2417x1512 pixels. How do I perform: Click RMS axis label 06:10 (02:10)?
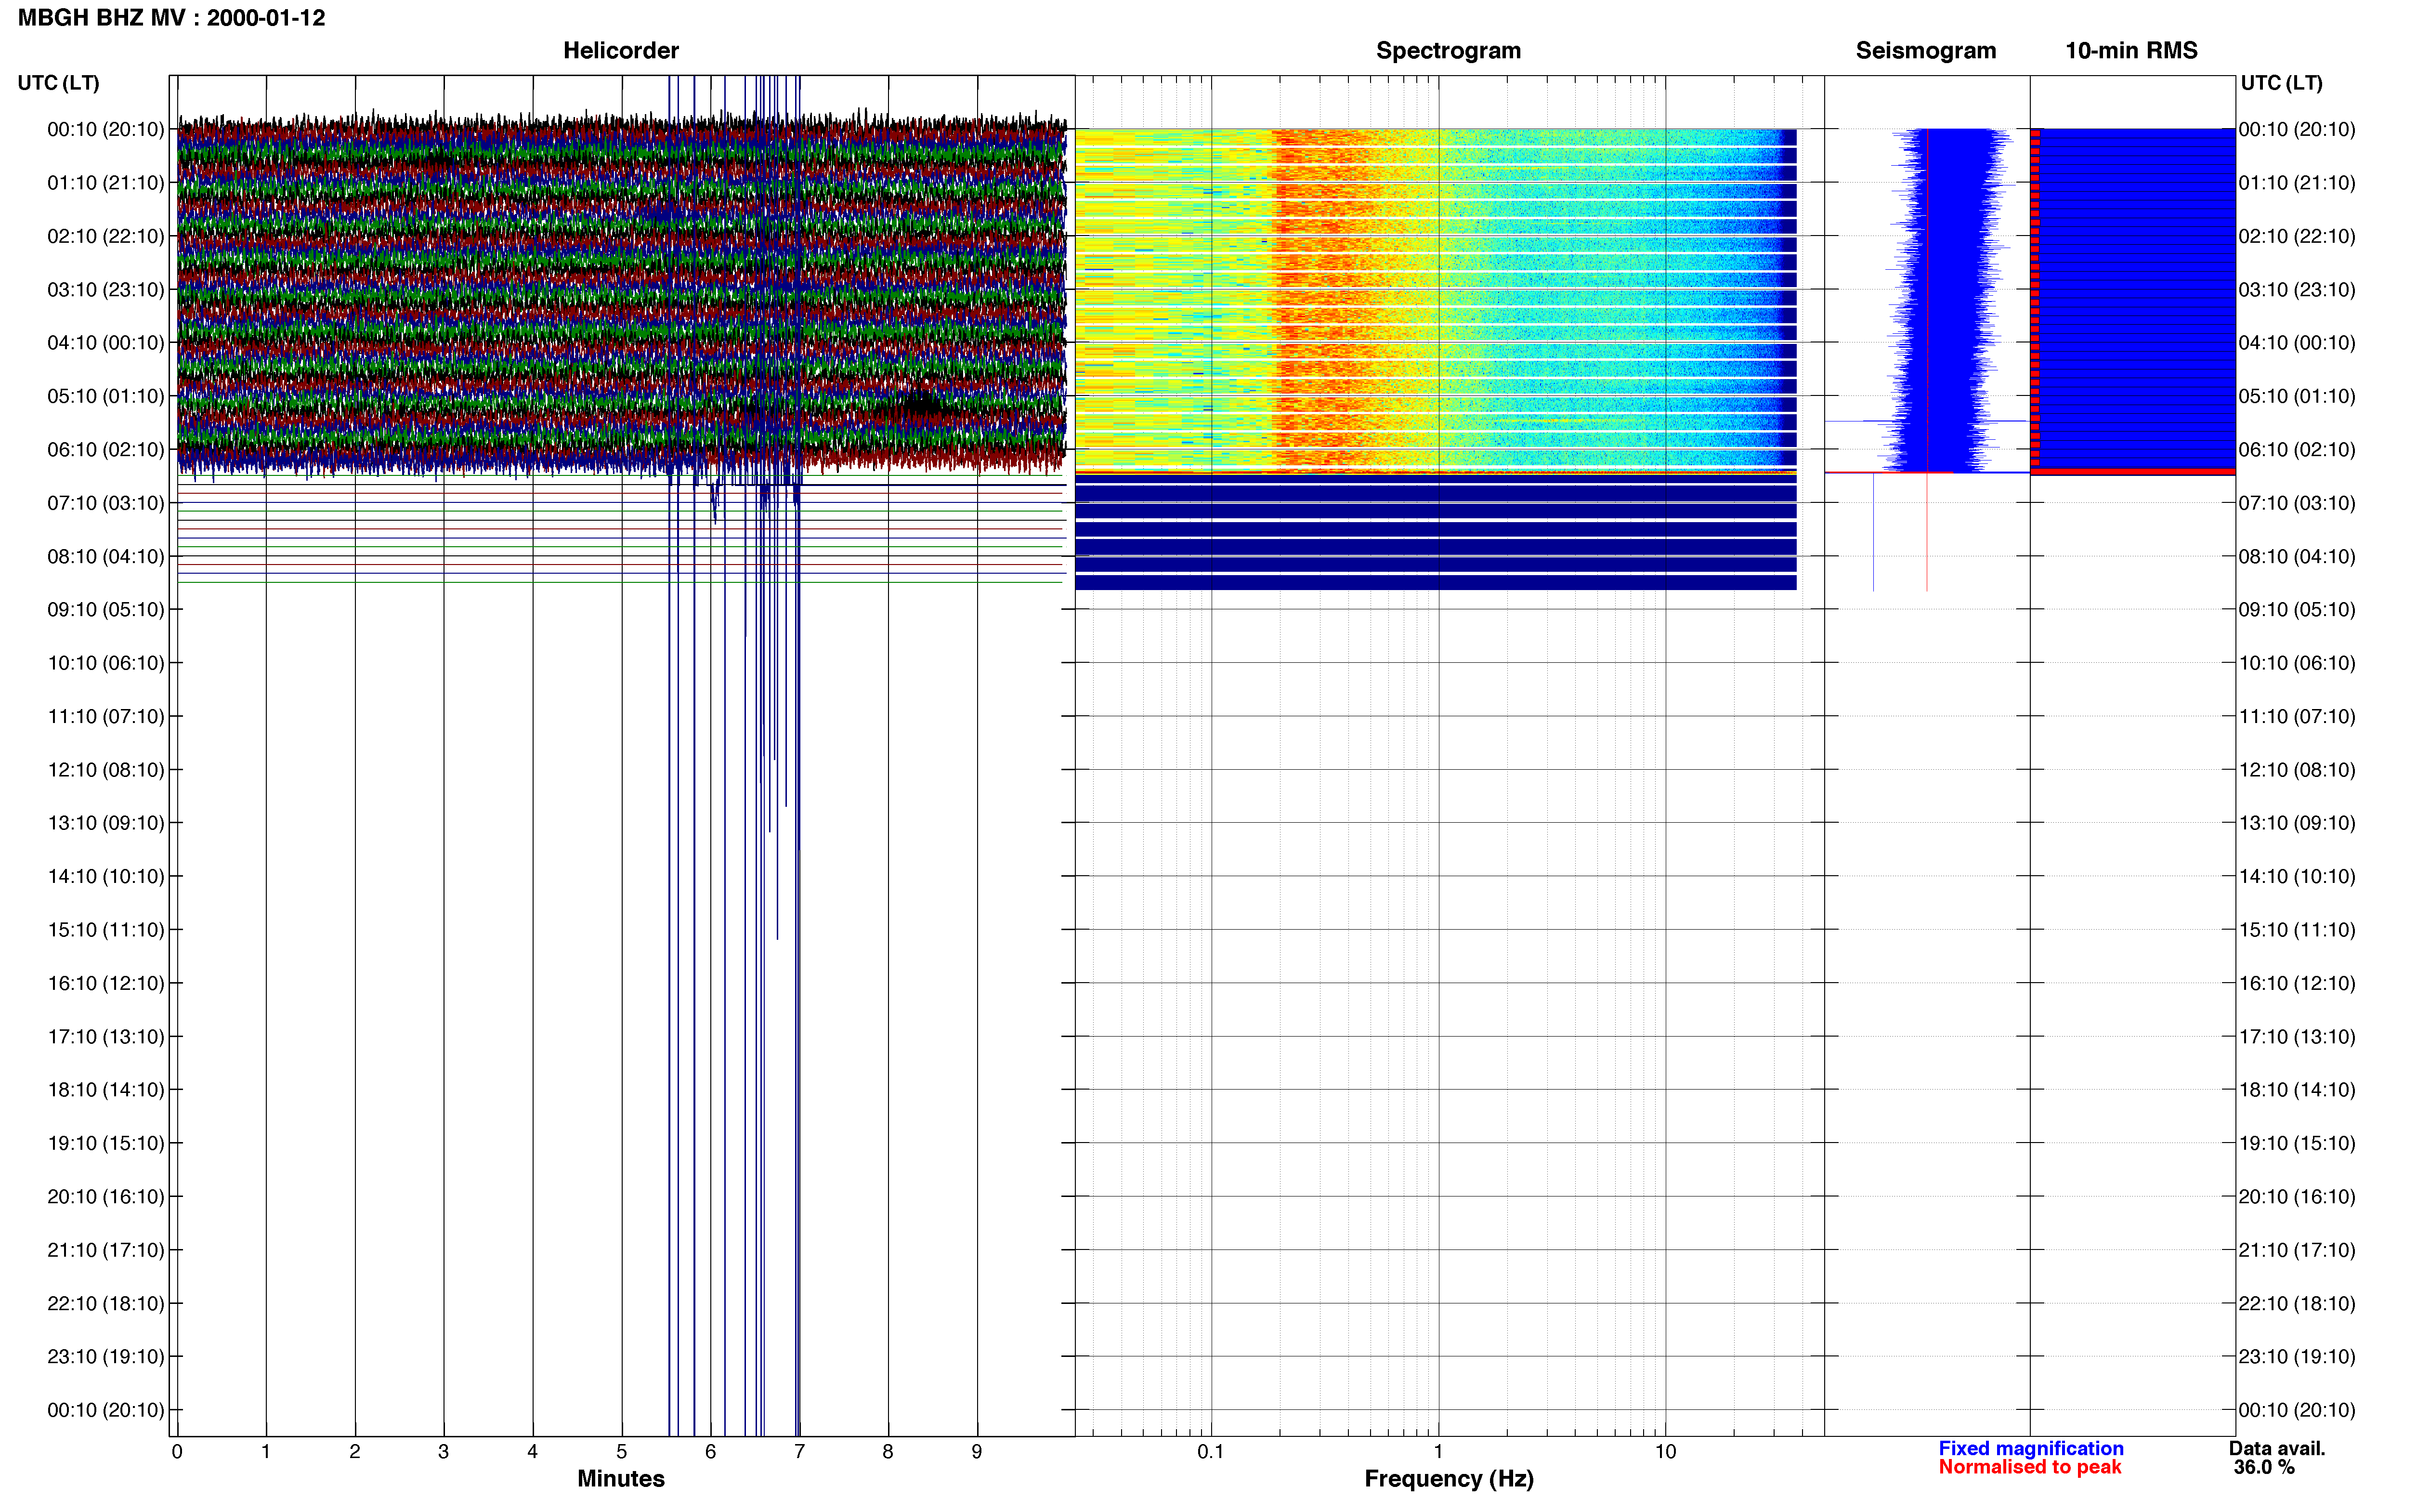[x=2297, y=450]
